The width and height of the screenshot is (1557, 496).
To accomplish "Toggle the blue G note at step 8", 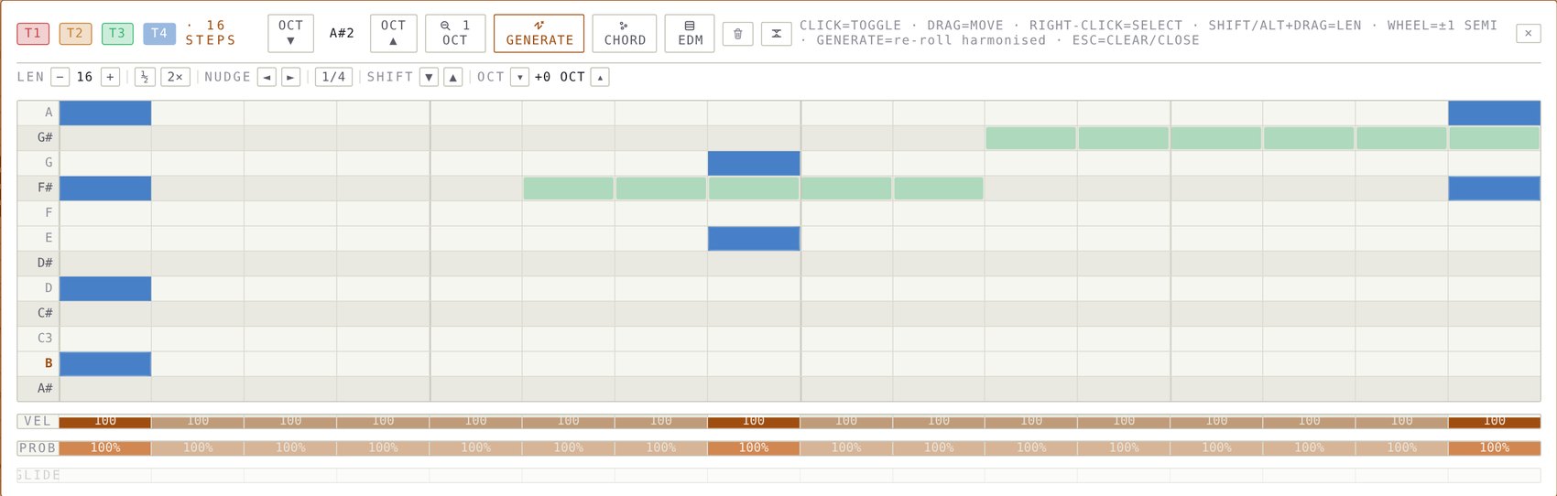I will (x=754, y=163).
